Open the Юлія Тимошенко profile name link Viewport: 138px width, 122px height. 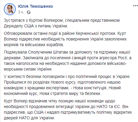pos(36,6)
